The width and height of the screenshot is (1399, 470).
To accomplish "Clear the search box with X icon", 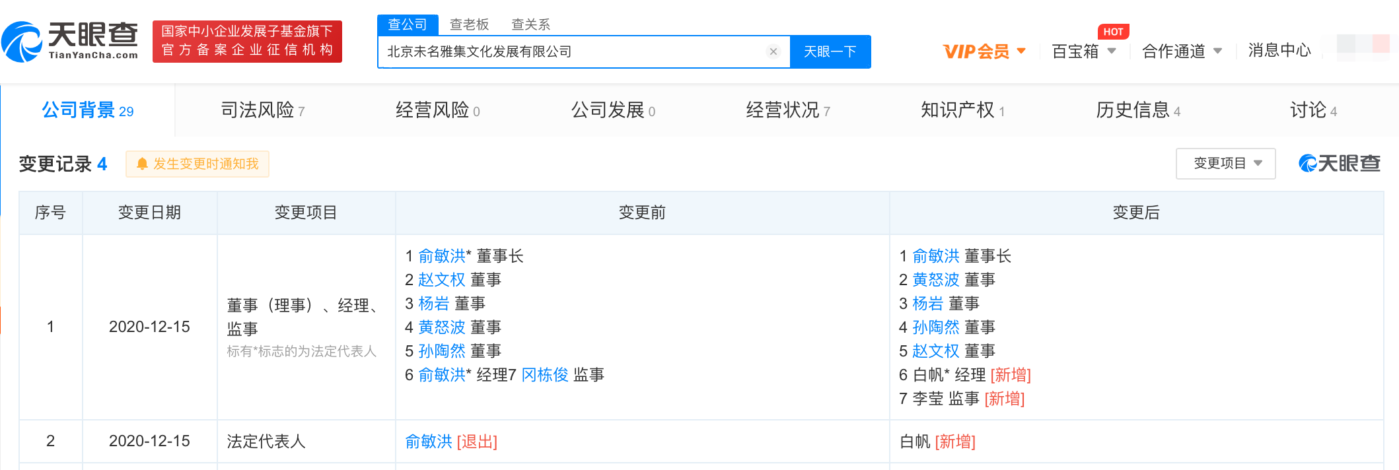I will pos(773,51).
